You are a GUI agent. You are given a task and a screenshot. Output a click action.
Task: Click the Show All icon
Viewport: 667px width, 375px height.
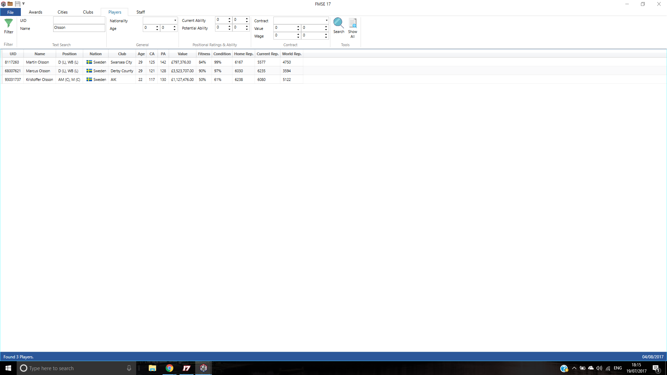tap(353, 23)
